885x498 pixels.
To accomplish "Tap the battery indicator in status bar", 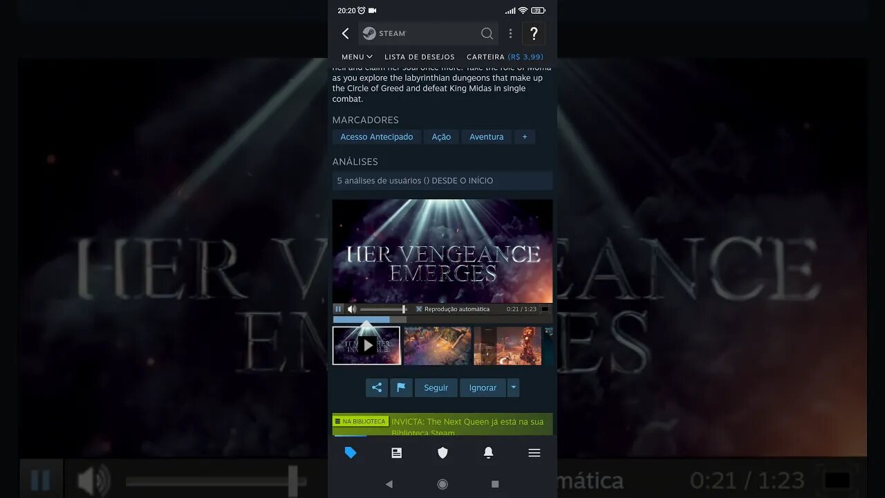I will point(539,10).
